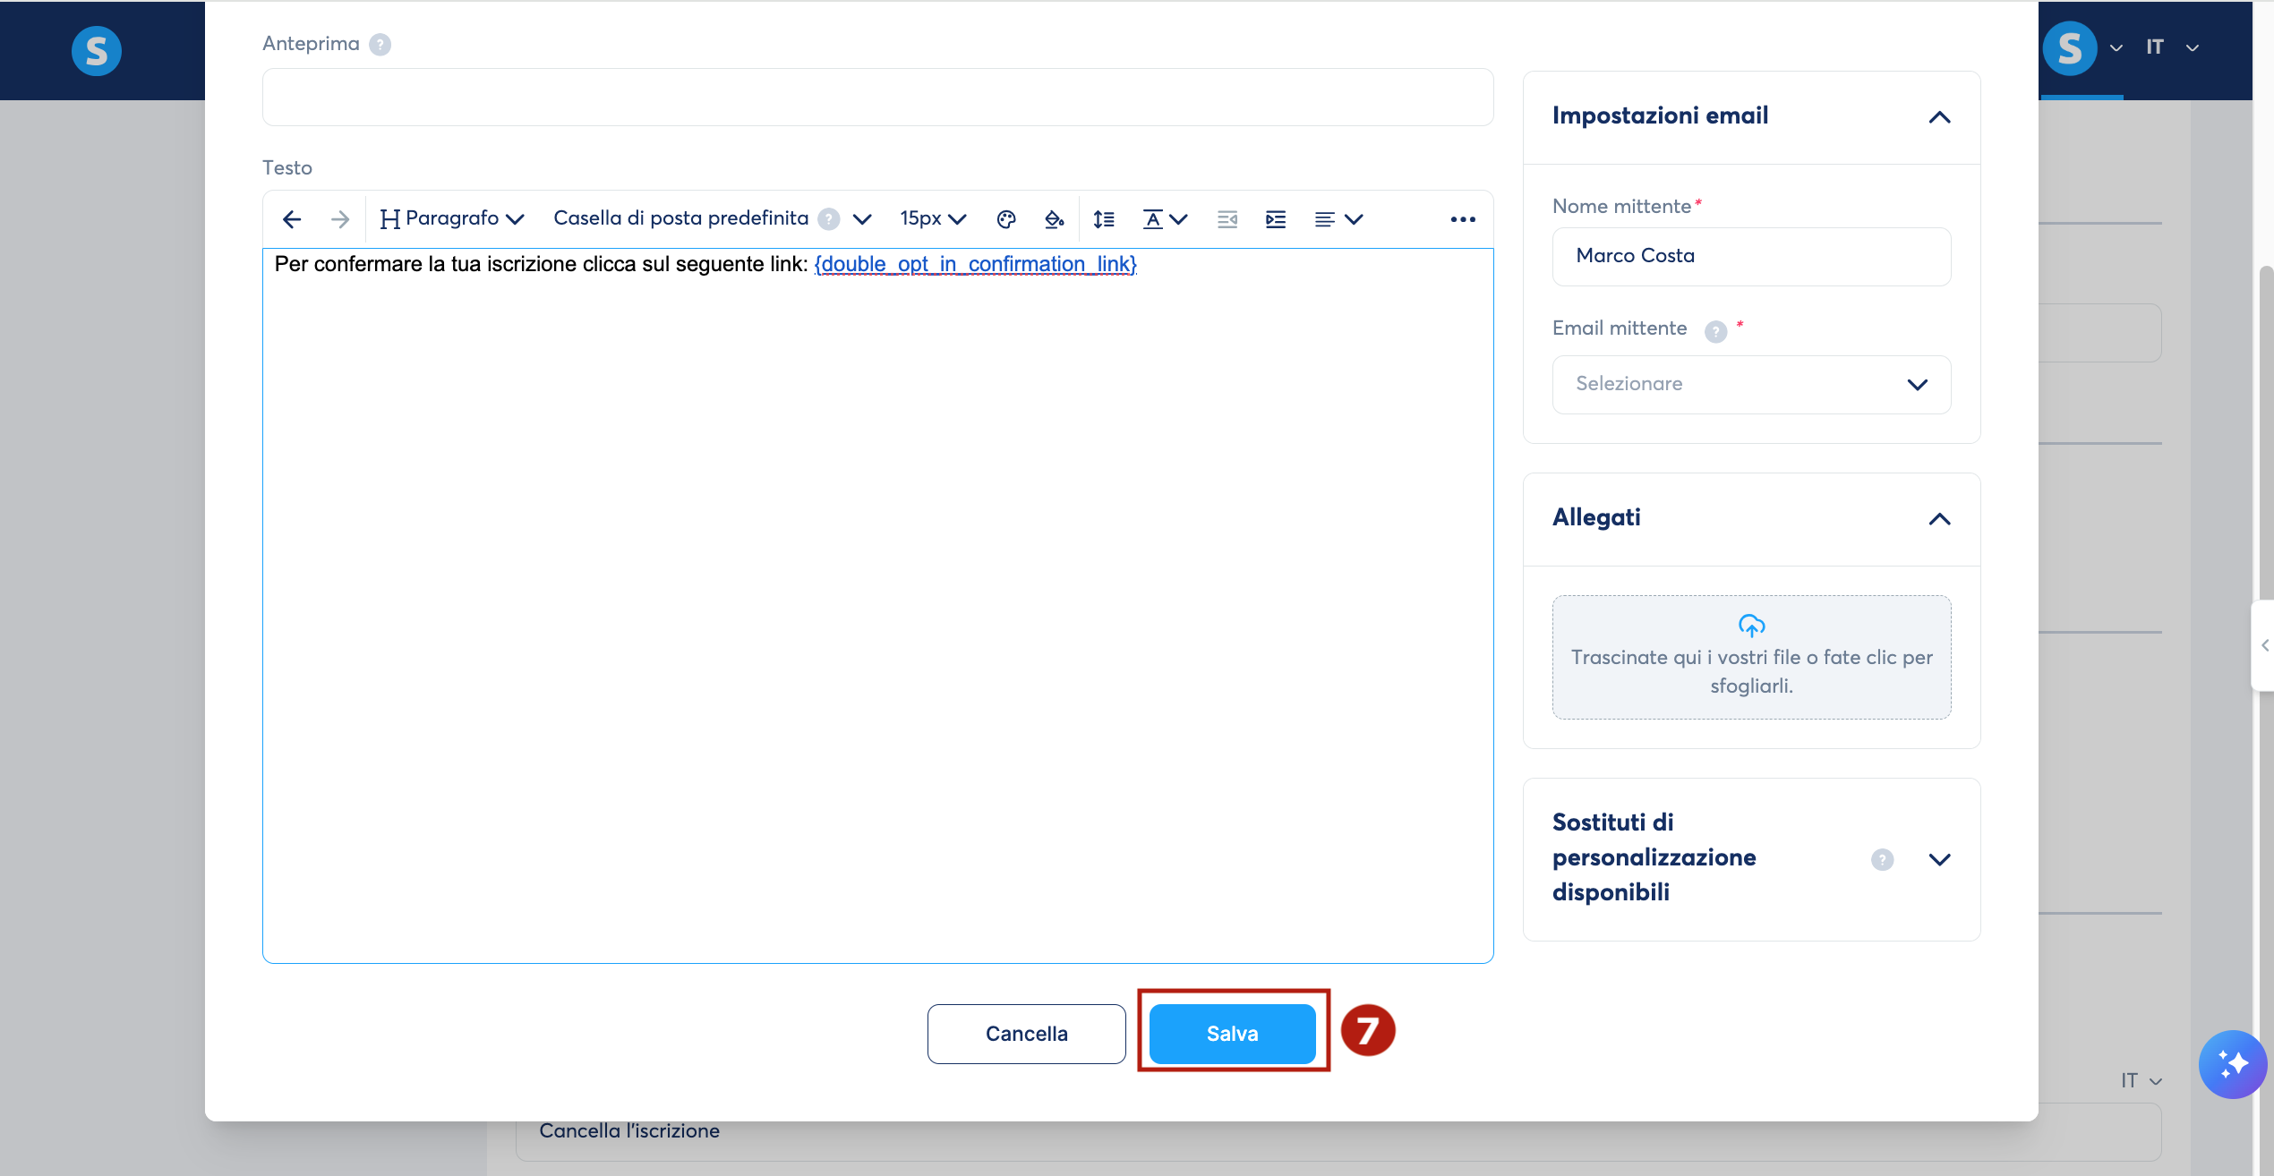Viewport: 2274px width, 1176px height.
Task: Click the redo arrow in editor toolbar
Action: click(340, 219)
